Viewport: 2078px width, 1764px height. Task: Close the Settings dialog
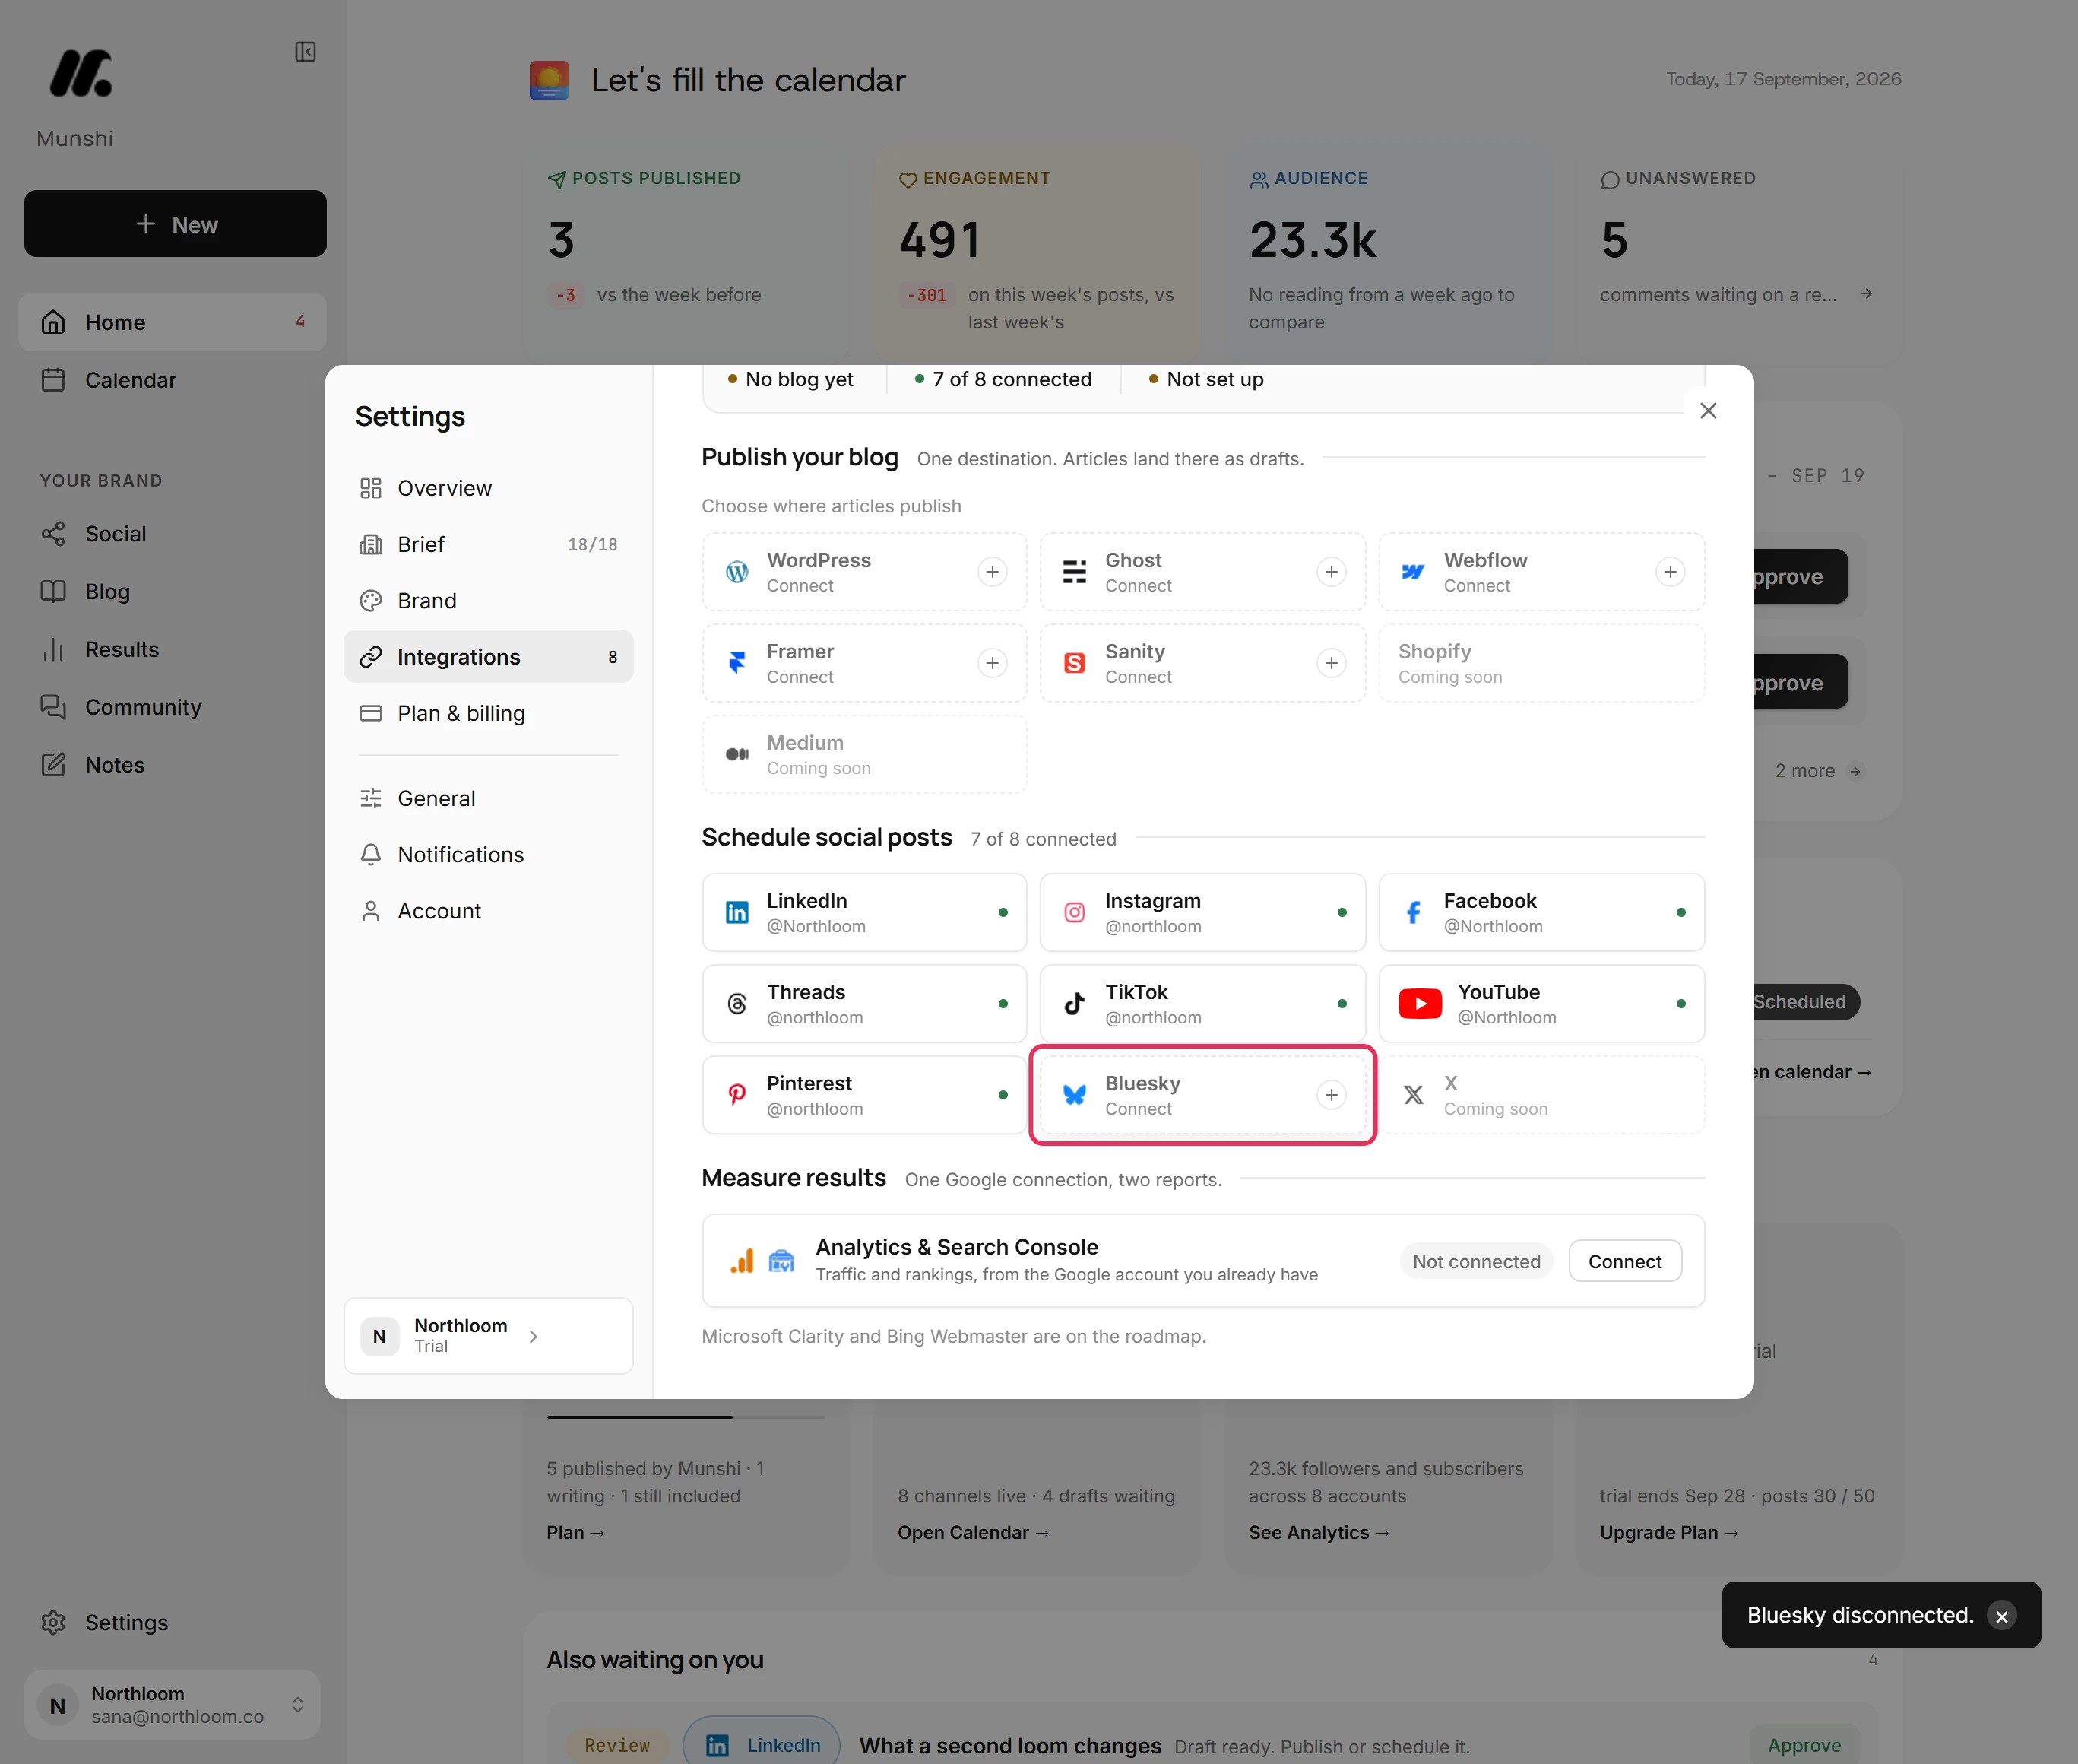1708,411
